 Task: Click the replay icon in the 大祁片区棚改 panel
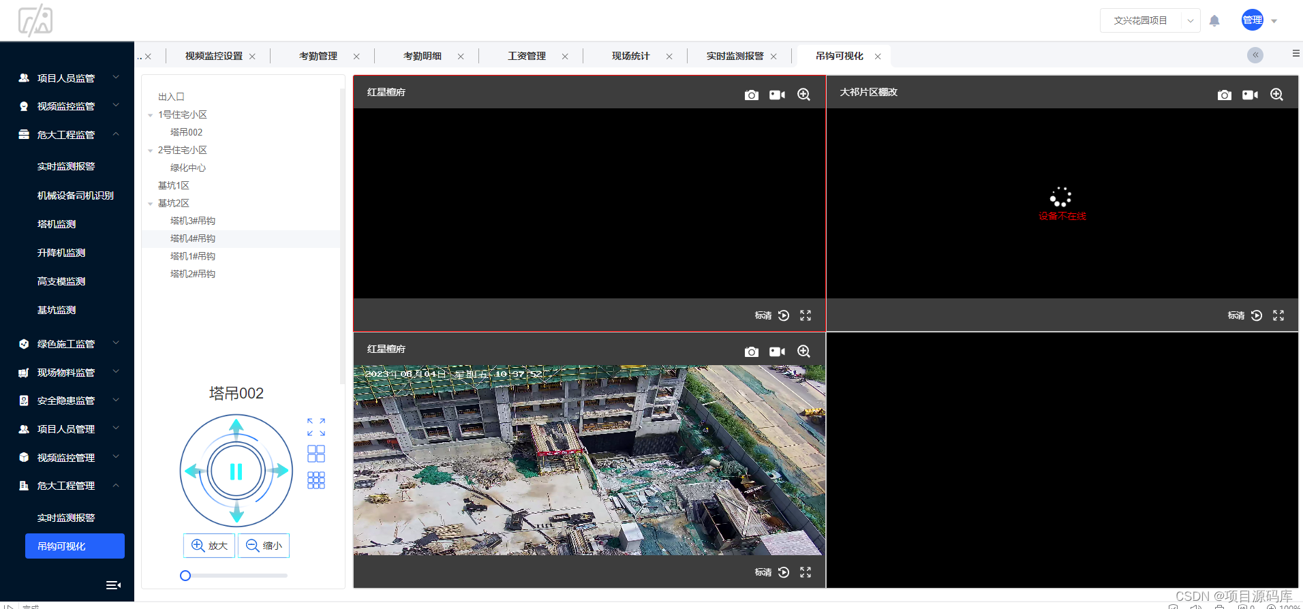pos(1257,315)
